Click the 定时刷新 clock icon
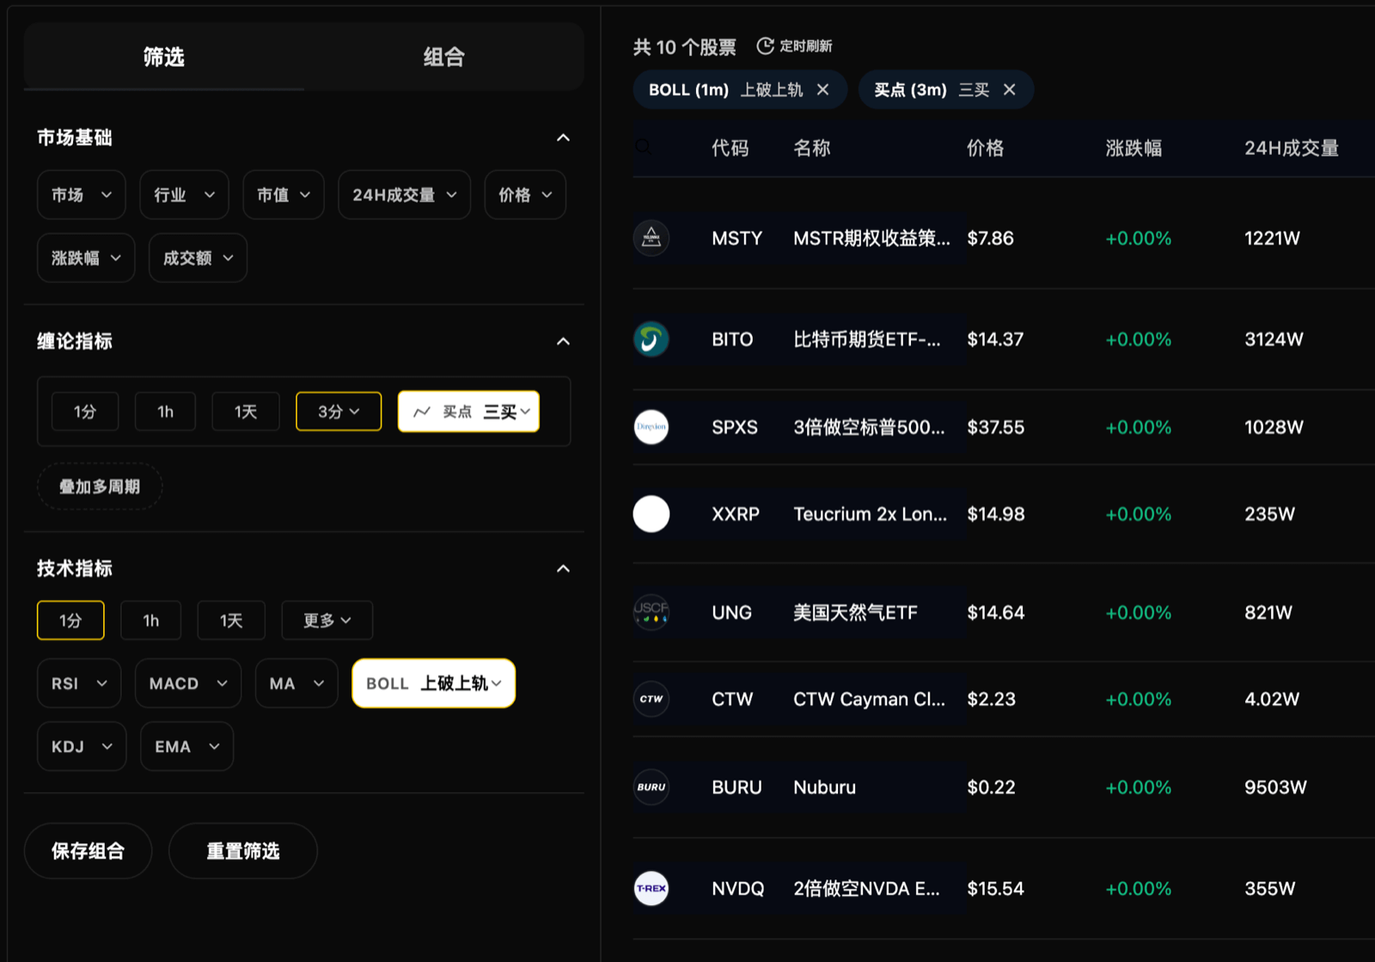The width and height of the screenshot is (1375, 962). coord(765,46)
